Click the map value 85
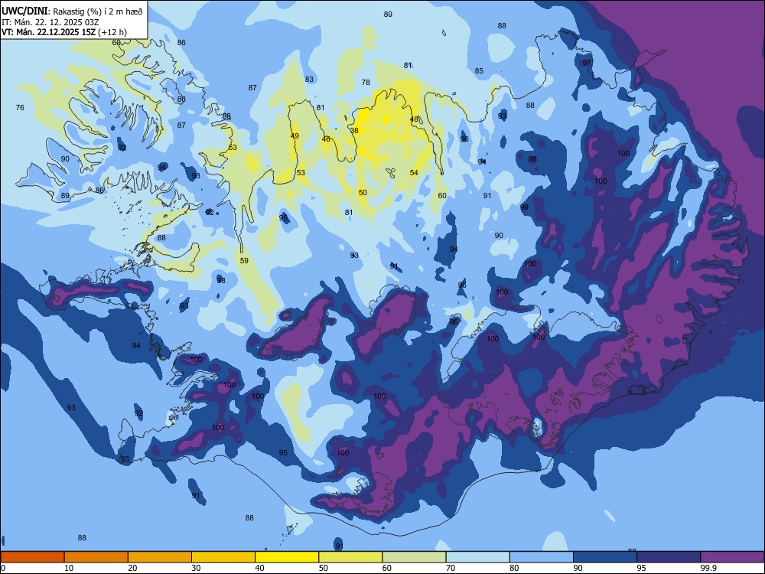The image size is (765, 574). pos(479,70)
